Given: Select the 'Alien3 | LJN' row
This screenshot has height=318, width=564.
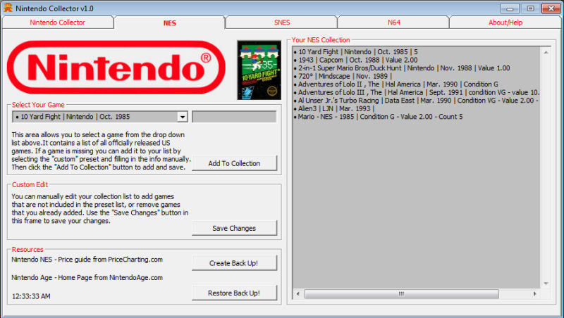Looking at the screenshot, I should (334, 108).
